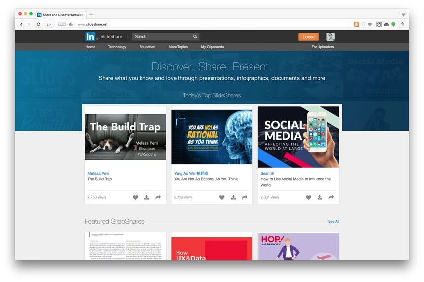This screenshot has width=424, height=282.
Task: Click the orange Upload button
Action: (x=309, y=37)
